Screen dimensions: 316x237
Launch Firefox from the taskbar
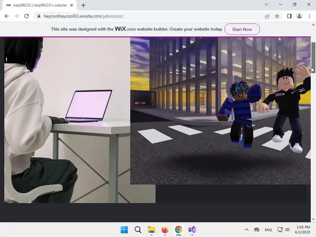[165, 230]
